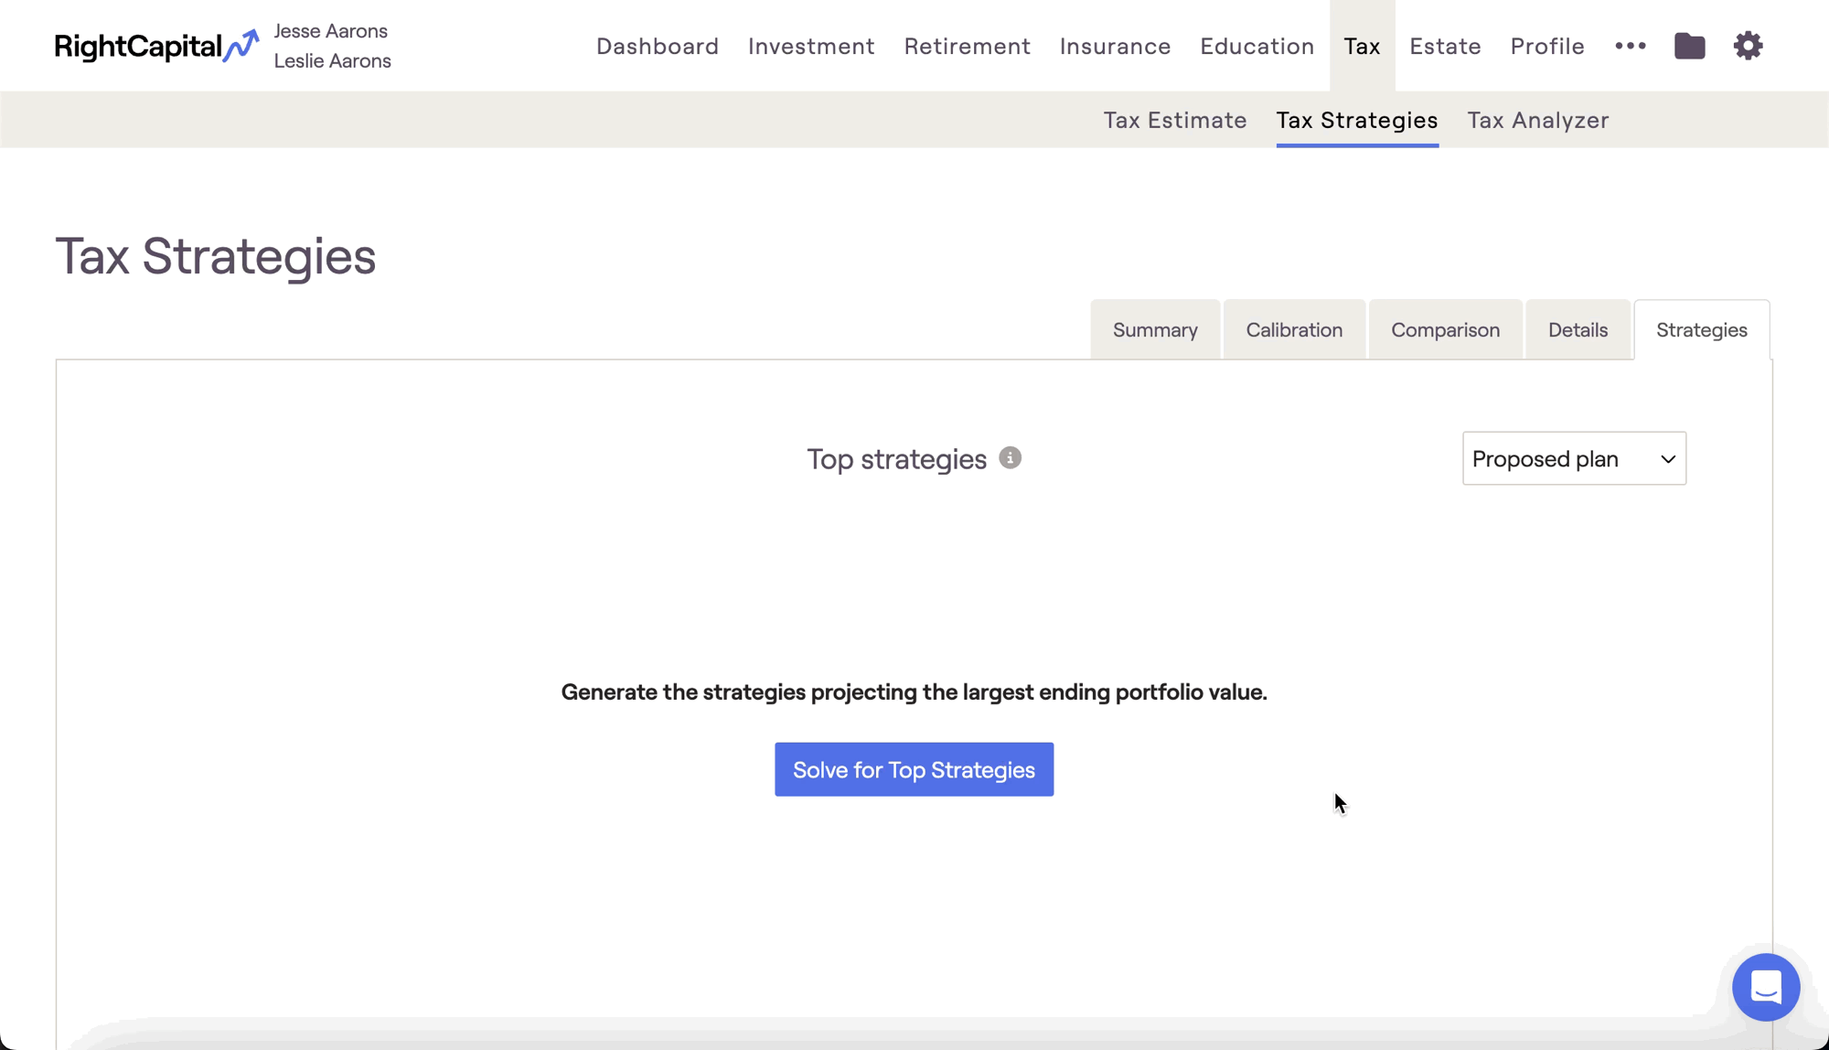Switch to the Calibration tab
The width and height of the screenshot is (1829, 1050).
tap(1293, 330)
